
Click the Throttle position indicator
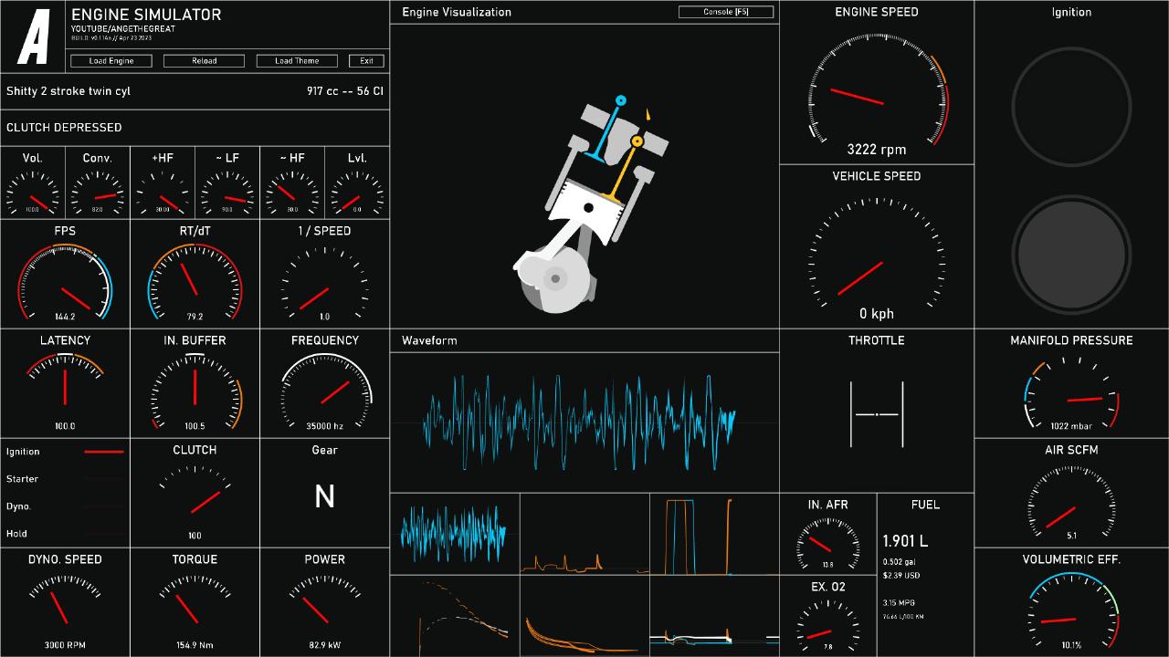(877, 414)
